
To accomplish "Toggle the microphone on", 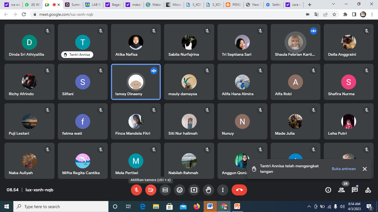I will (136, 190).
